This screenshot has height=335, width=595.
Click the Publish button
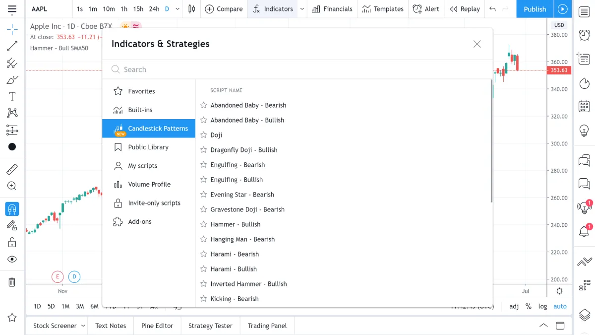click(x=535, y=9)
